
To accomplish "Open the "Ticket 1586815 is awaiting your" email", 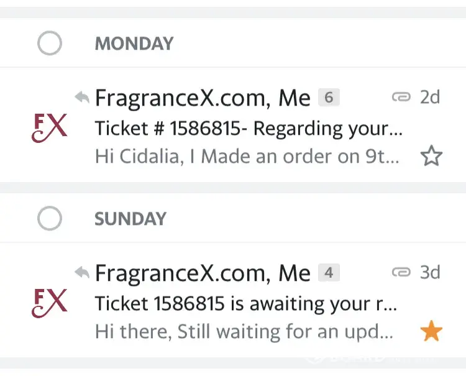I will 245,304.
